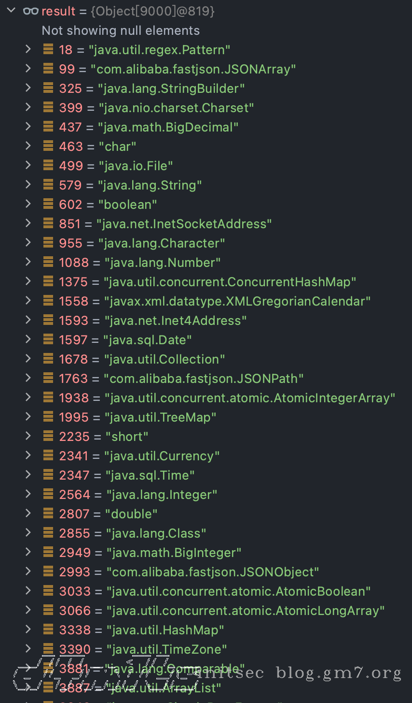Click array element icon for index 437
This screenshot has height=703, width=412.
(48, 127)
